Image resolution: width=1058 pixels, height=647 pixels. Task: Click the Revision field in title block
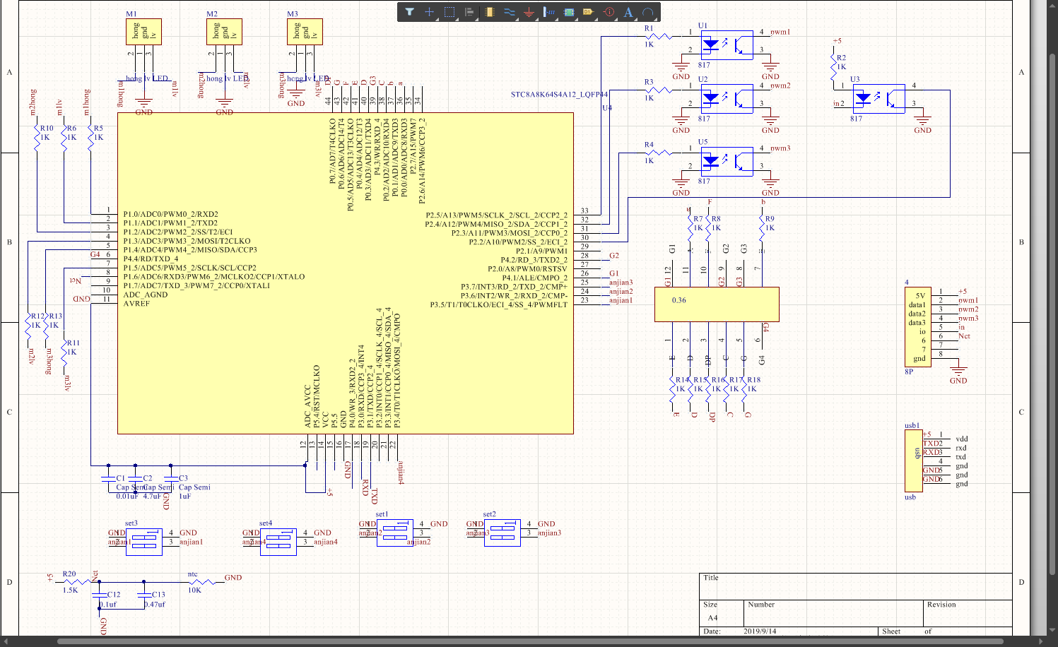coord(968,612)
